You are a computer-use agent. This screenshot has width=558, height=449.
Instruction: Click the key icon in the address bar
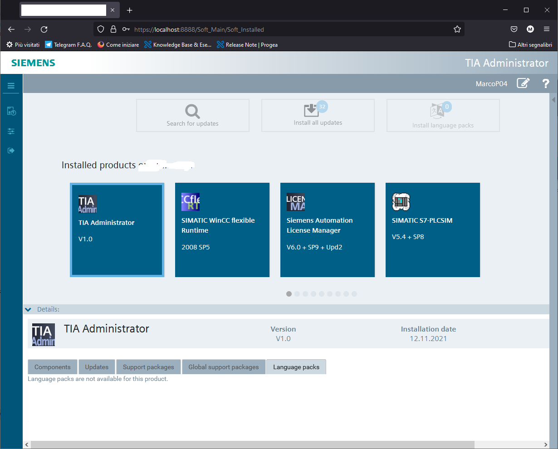126,29
